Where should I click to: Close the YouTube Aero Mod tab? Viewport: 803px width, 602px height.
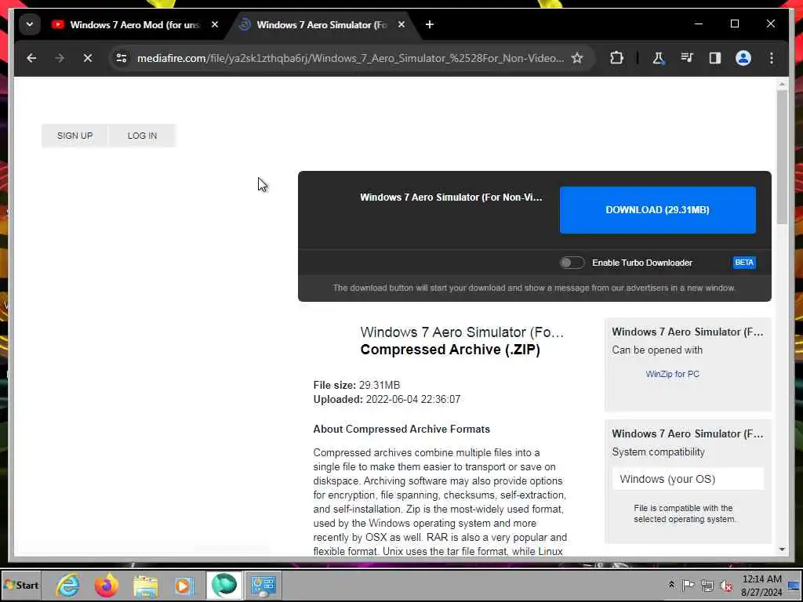click(215, 24)
